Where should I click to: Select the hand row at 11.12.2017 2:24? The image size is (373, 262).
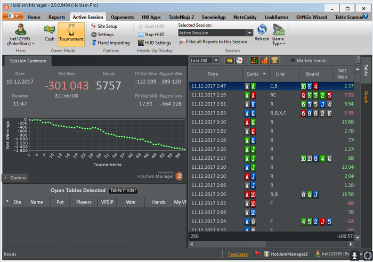pyautogui.click(x=272, y=222)
